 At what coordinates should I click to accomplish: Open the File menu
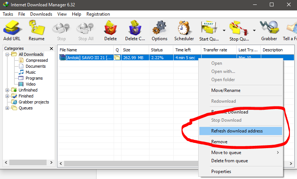click(22, 14)
